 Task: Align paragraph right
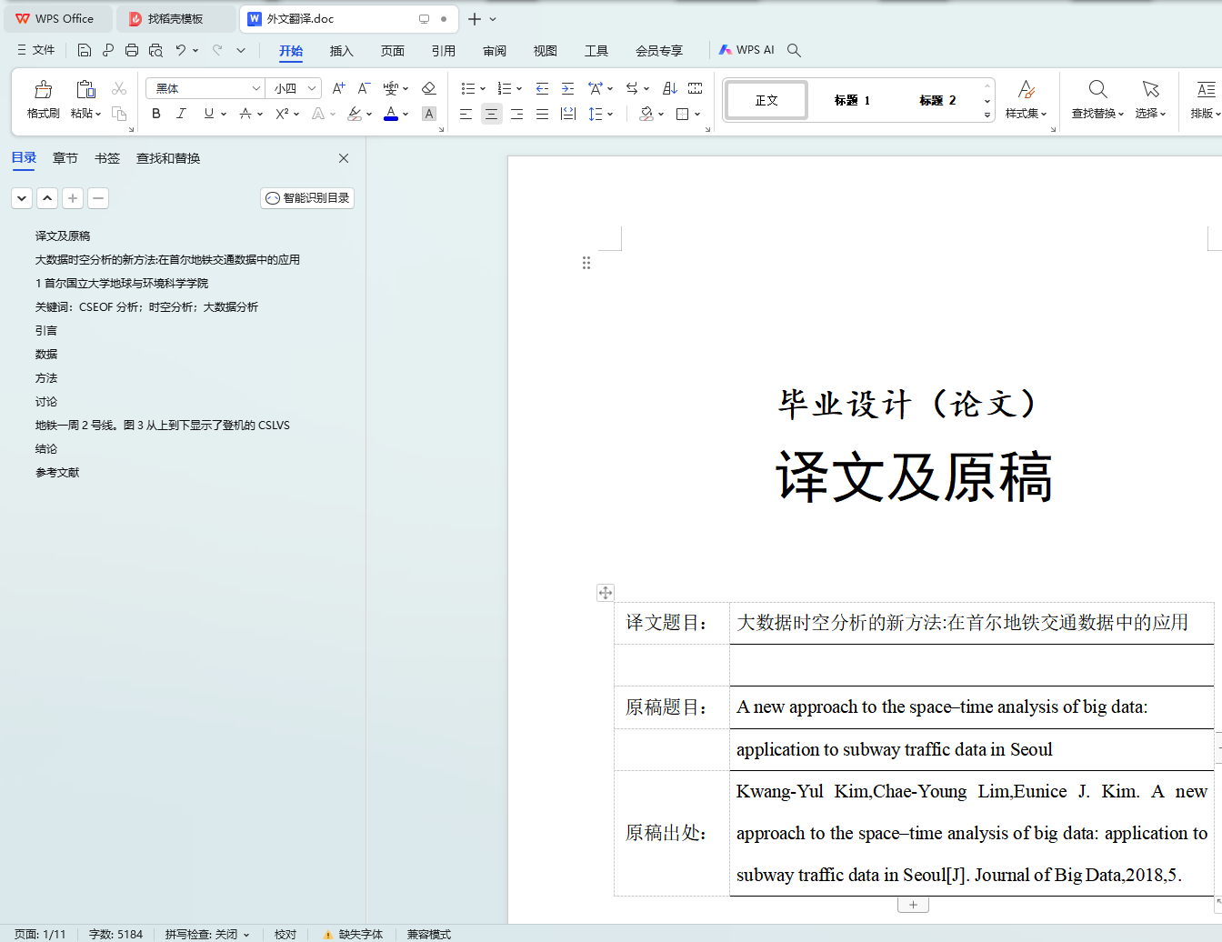click(516, 114)
